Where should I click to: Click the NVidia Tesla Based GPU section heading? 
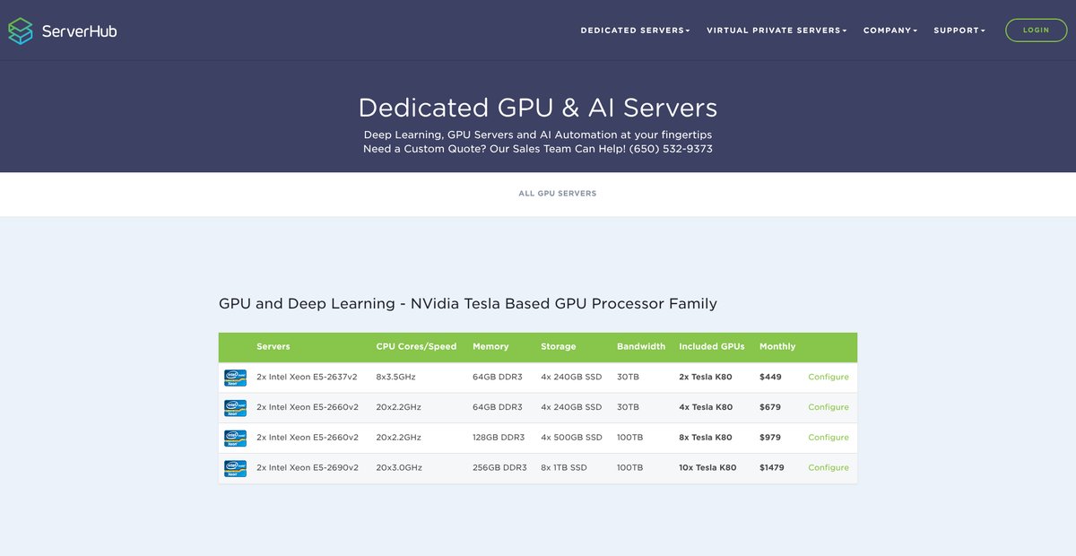(468, 304)
